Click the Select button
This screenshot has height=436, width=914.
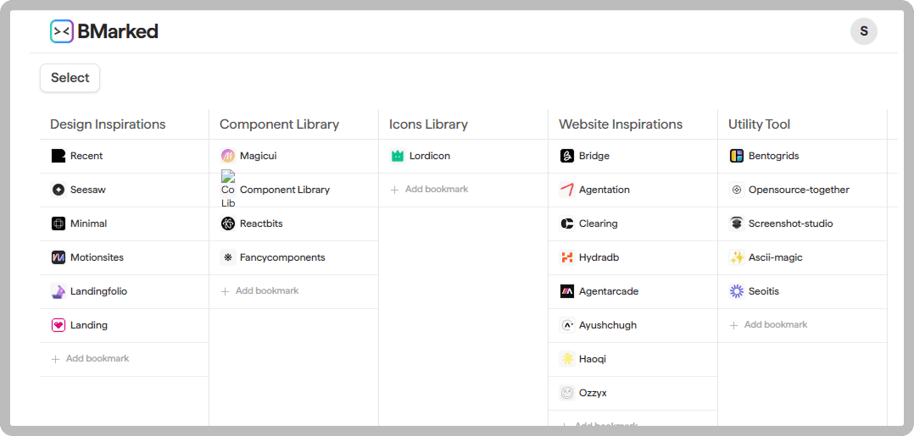click(70, 78)
